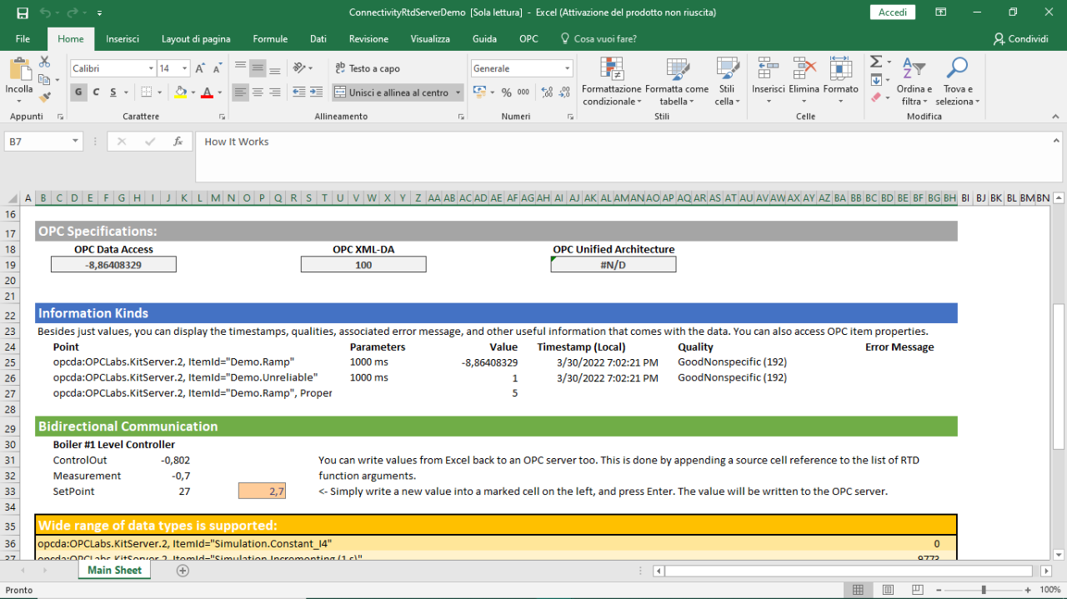
Task: Click the zoom in plus button
Action: (1027, 590)
